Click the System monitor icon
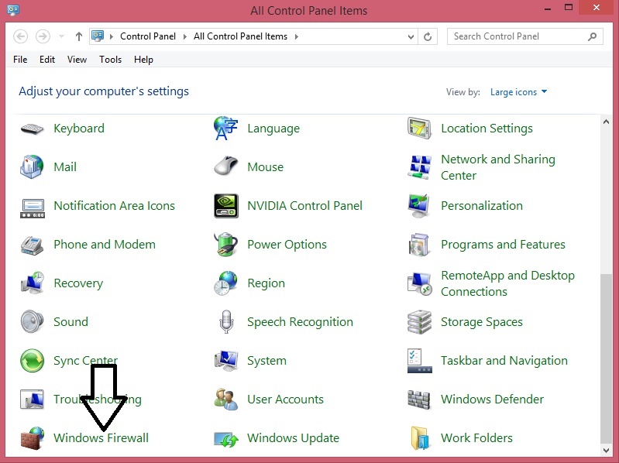The image size is (619, 463). pos(226,361)
